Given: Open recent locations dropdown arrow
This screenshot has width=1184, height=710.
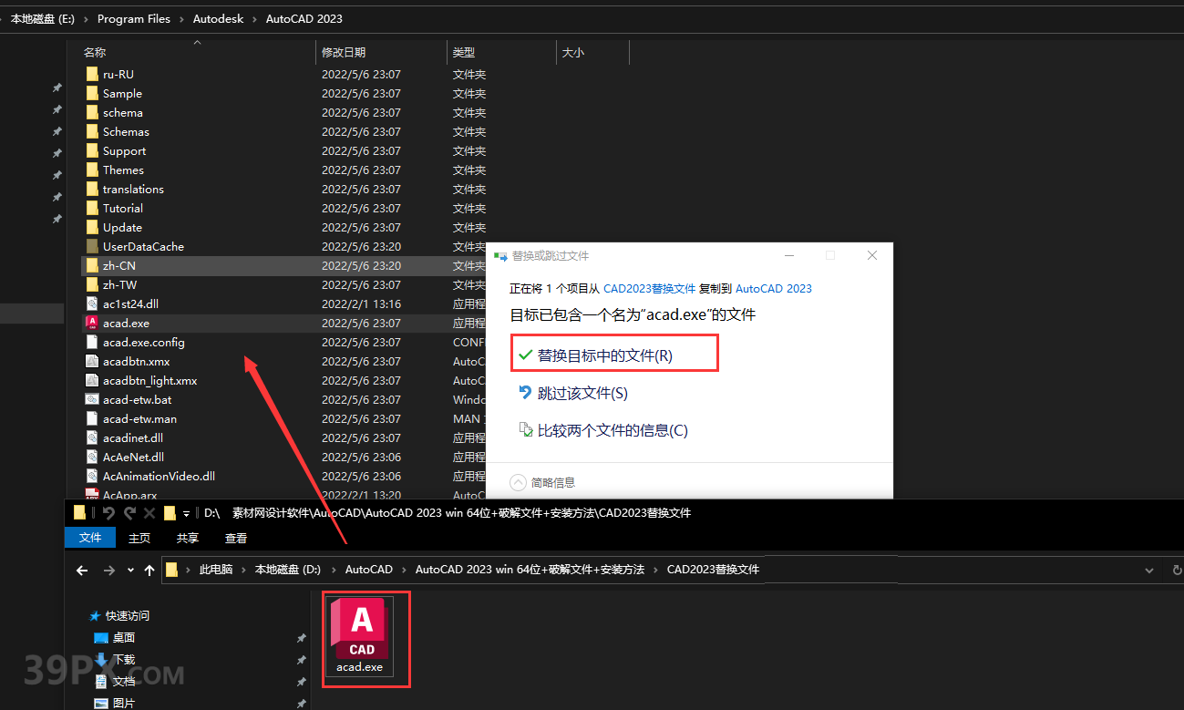Looking at the screenshot, I should tap(130, 570).
